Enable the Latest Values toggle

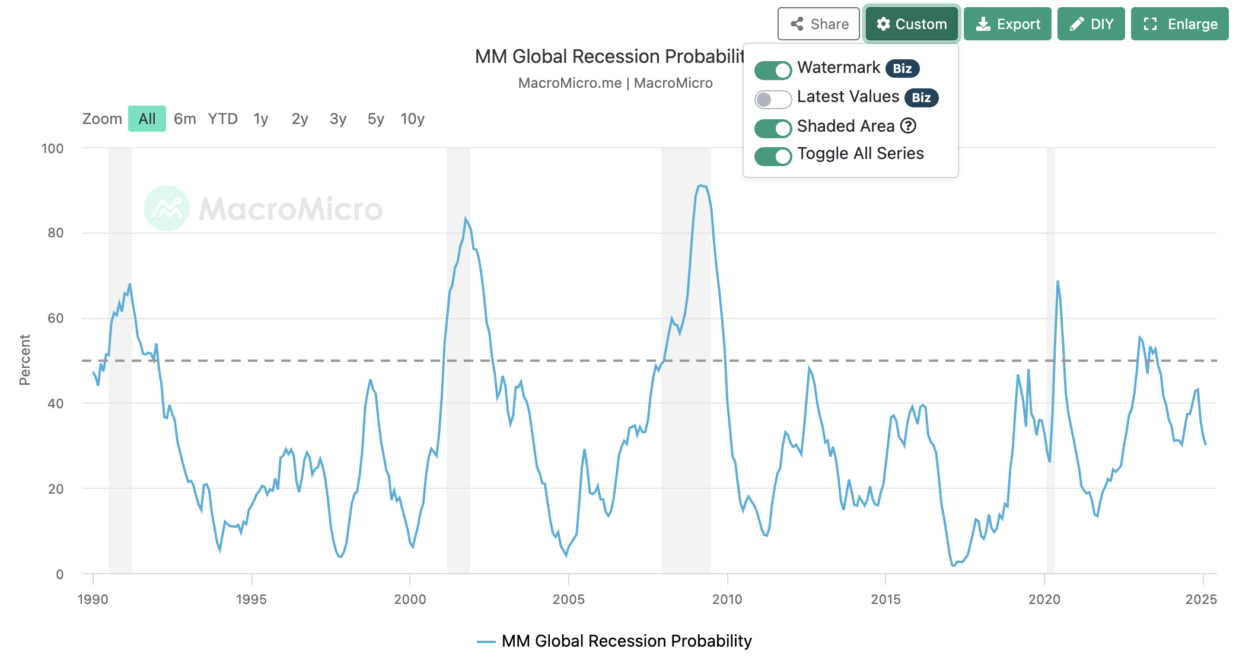pos(773,99)
